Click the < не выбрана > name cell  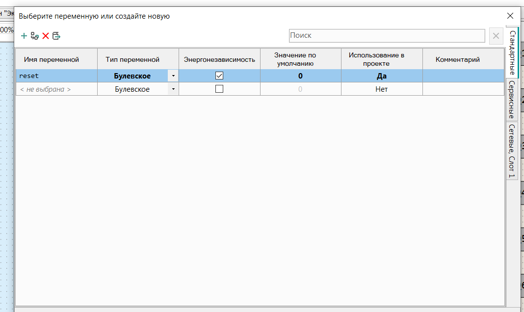56,89
